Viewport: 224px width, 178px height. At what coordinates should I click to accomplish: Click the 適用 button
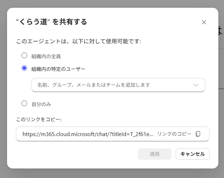point(155,154)
